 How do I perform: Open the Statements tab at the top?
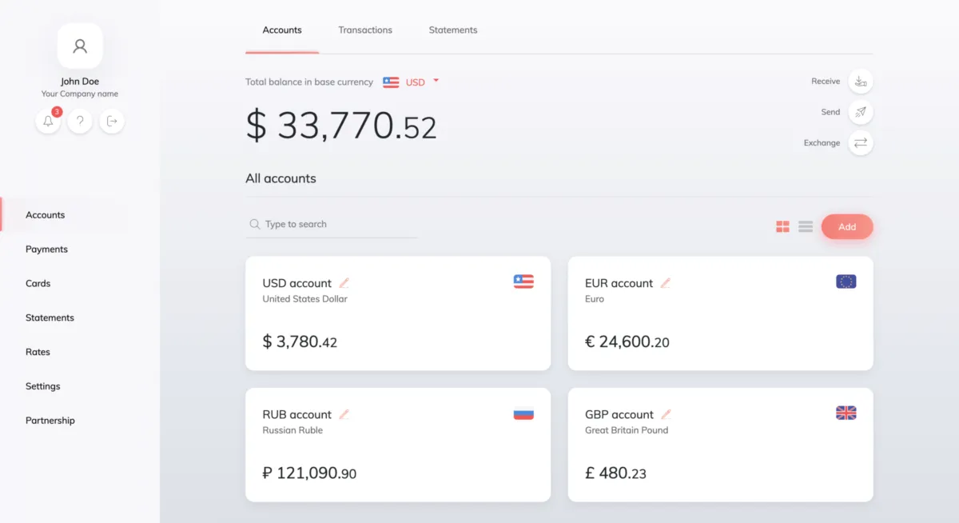coord(453,30)
